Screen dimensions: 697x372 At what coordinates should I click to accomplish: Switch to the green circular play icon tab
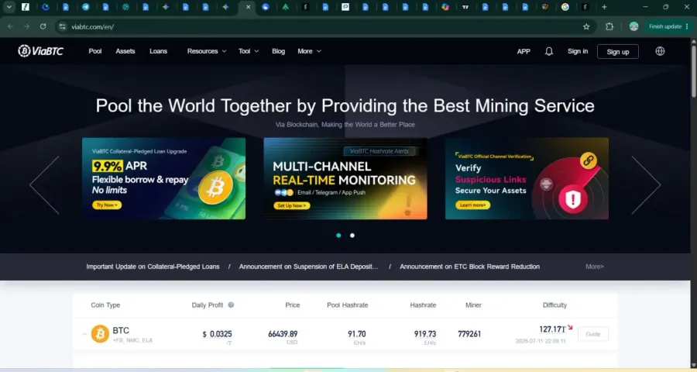point(125,7)
